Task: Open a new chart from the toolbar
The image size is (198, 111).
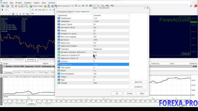Action: [x=3, y=6]
